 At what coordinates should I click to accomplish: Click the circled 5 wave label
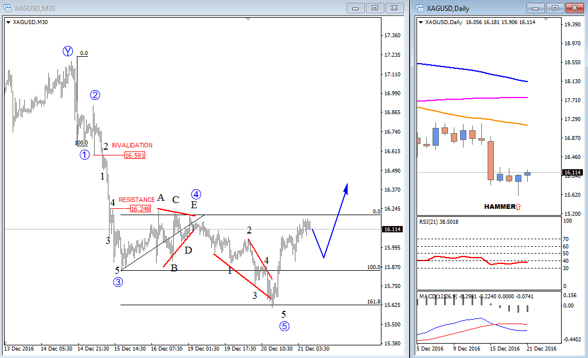tap(284, 326)
